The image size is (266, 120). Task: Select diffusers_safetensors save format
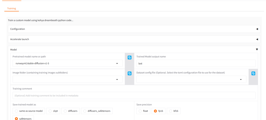tap(97, 111)
